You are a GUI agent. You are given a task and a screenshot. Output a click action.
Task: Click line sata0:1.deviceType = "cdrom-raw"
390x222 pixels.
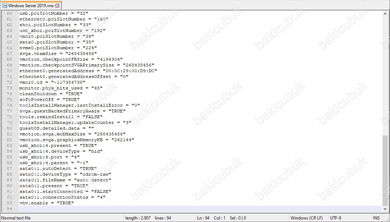(x=65, y=174)
